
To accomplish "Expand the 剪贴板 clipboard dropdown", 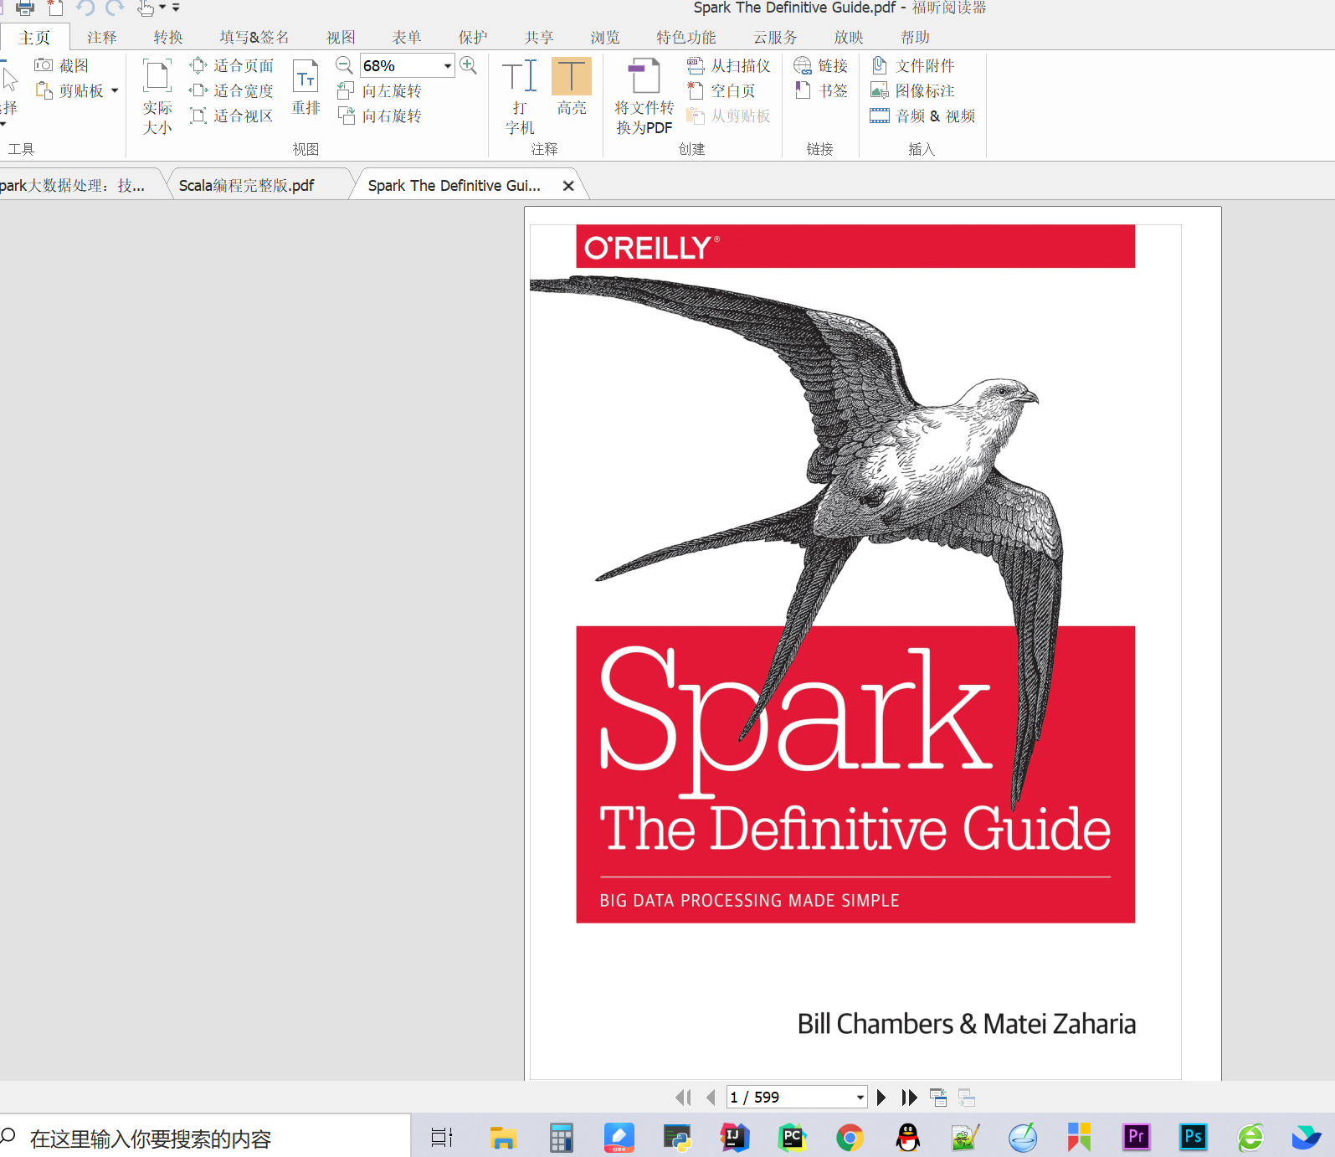I will (x=115, y=90).
